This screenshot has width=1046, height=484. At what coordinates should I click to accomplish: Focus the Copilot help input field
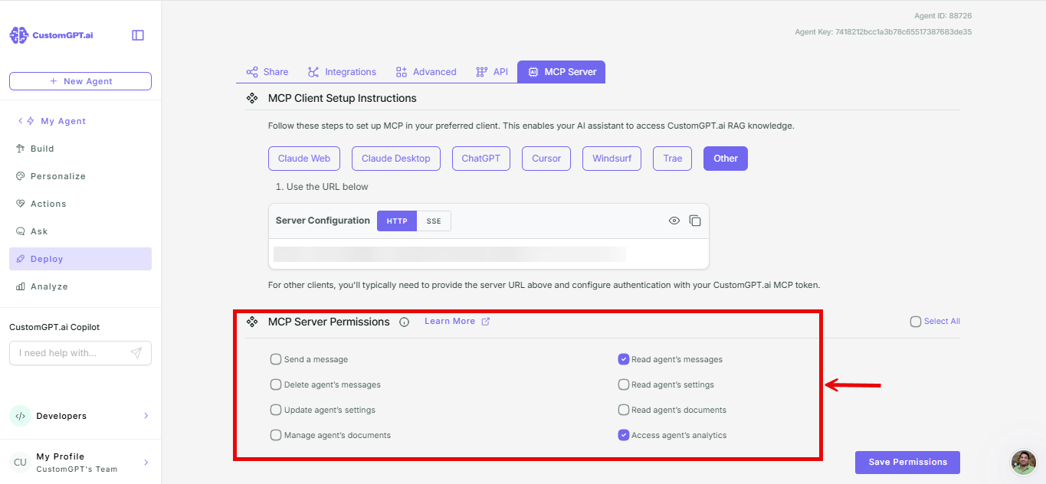coord(80,353)
